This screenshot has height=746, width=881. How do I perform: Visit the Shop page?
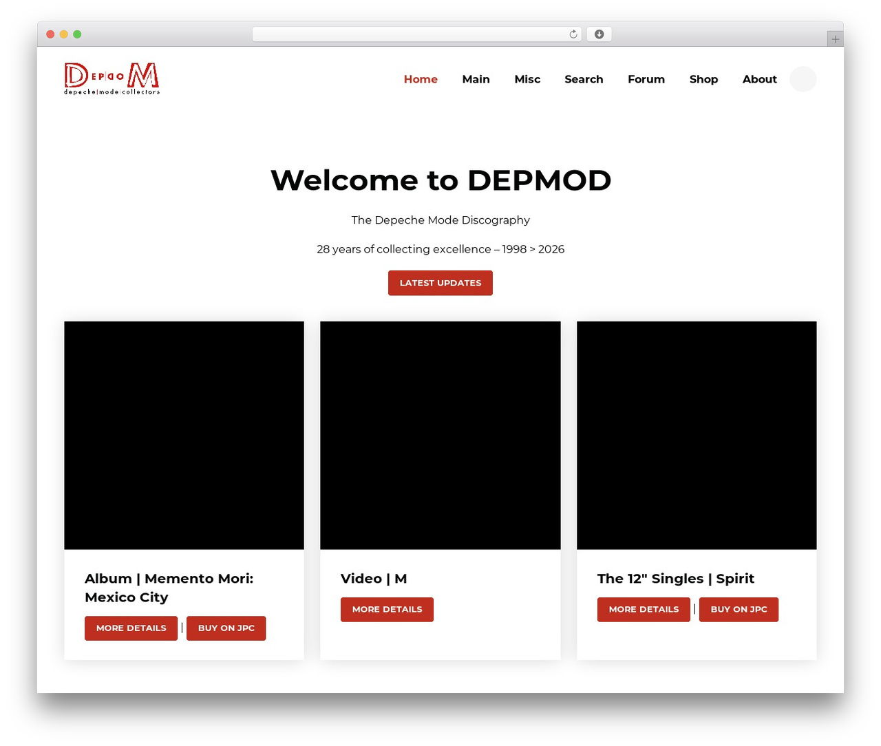click(703, 79)
